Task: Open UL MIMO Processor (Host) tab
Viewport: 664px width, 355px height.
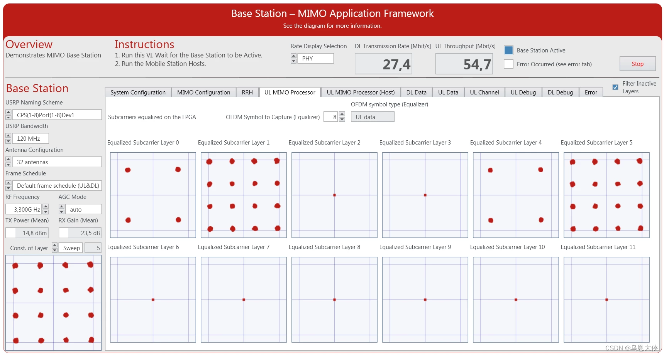Action: (361, 93)
